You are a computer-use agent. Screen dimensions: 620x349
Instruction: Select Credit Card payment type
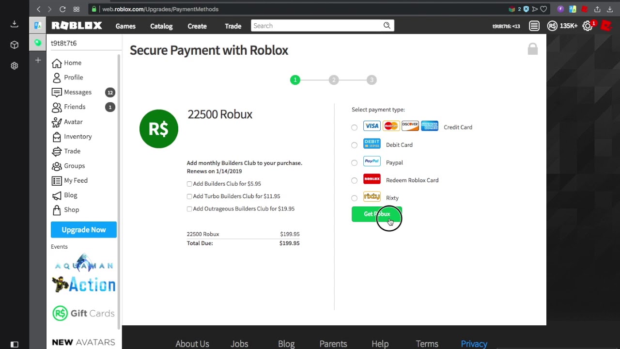(x=355, y=127)
